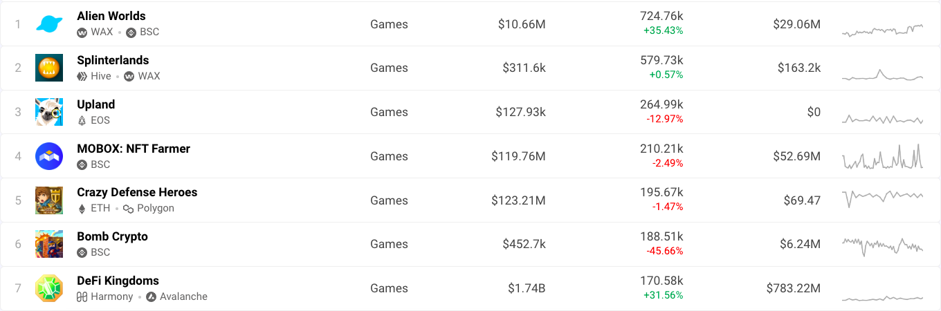
Task: Open the DeFi Kingdoms title link
Action: tap(118, 281)
